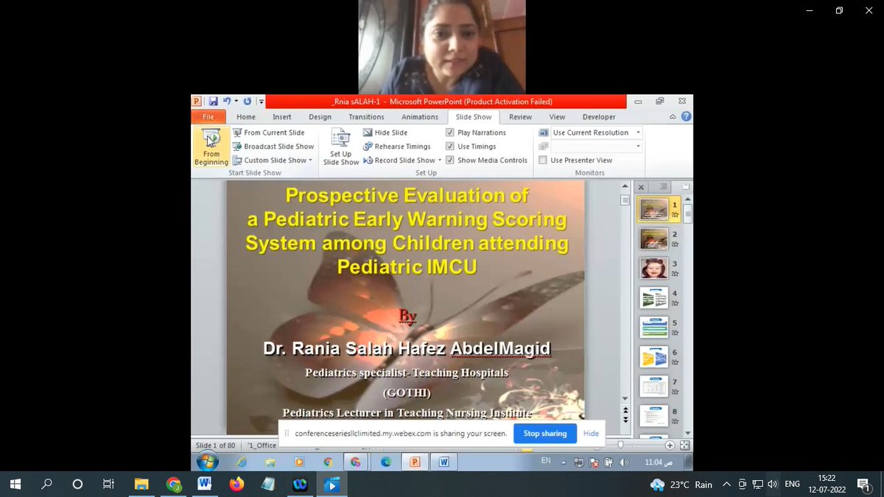Close the slide thumbnails pane
884x497 pixels.
(x=641, y=187)
